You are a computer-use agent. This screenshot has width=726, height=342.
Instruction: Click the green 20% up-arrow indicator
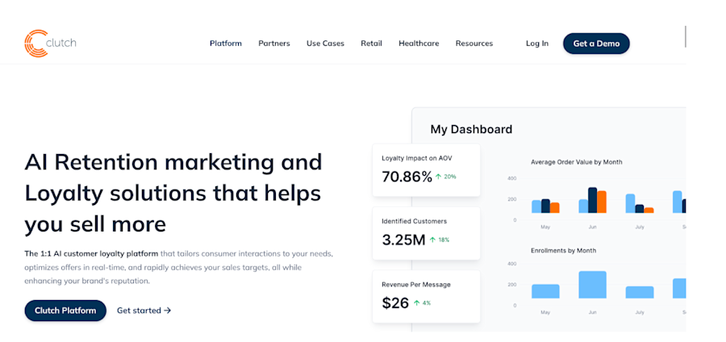446,177
